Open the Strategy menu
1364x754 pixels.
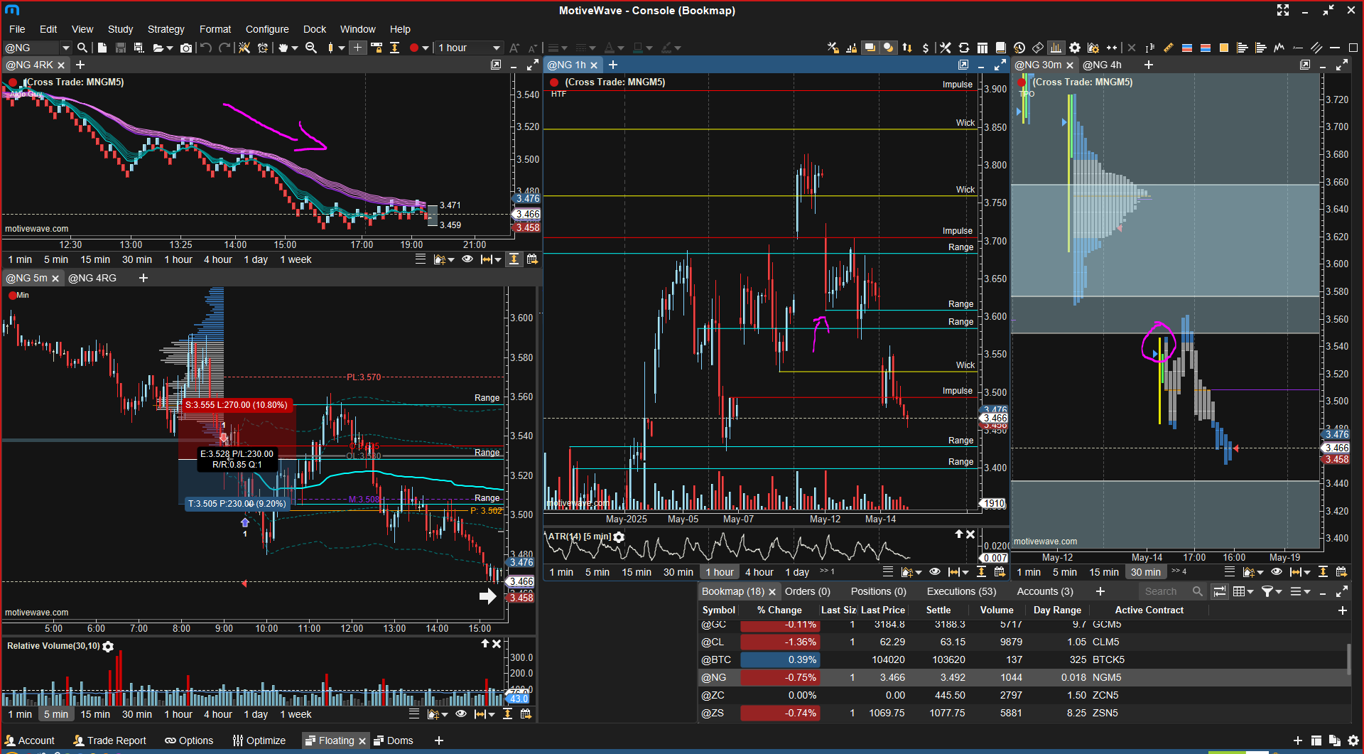click(166, 29)
